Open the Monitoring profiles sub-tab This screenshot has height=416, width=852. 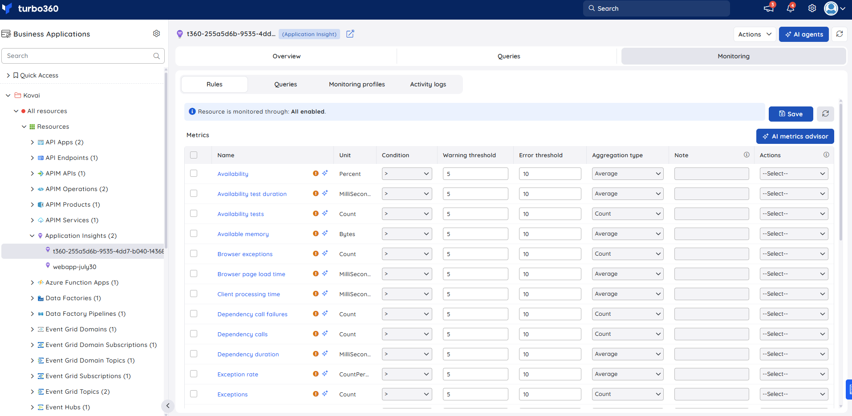(357, 84)
